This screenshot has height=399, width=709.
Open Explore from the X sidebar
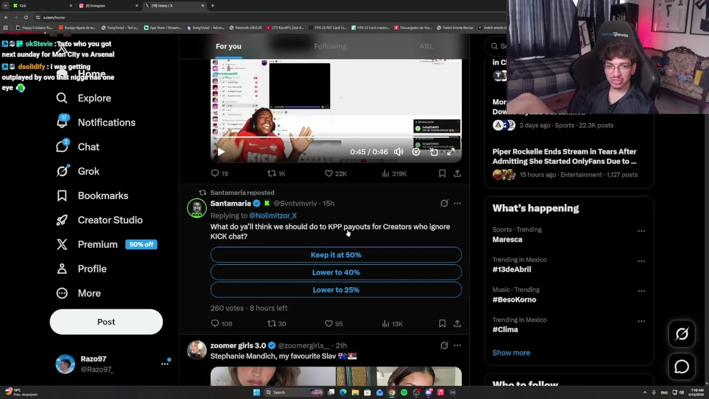tap(83, 98)
